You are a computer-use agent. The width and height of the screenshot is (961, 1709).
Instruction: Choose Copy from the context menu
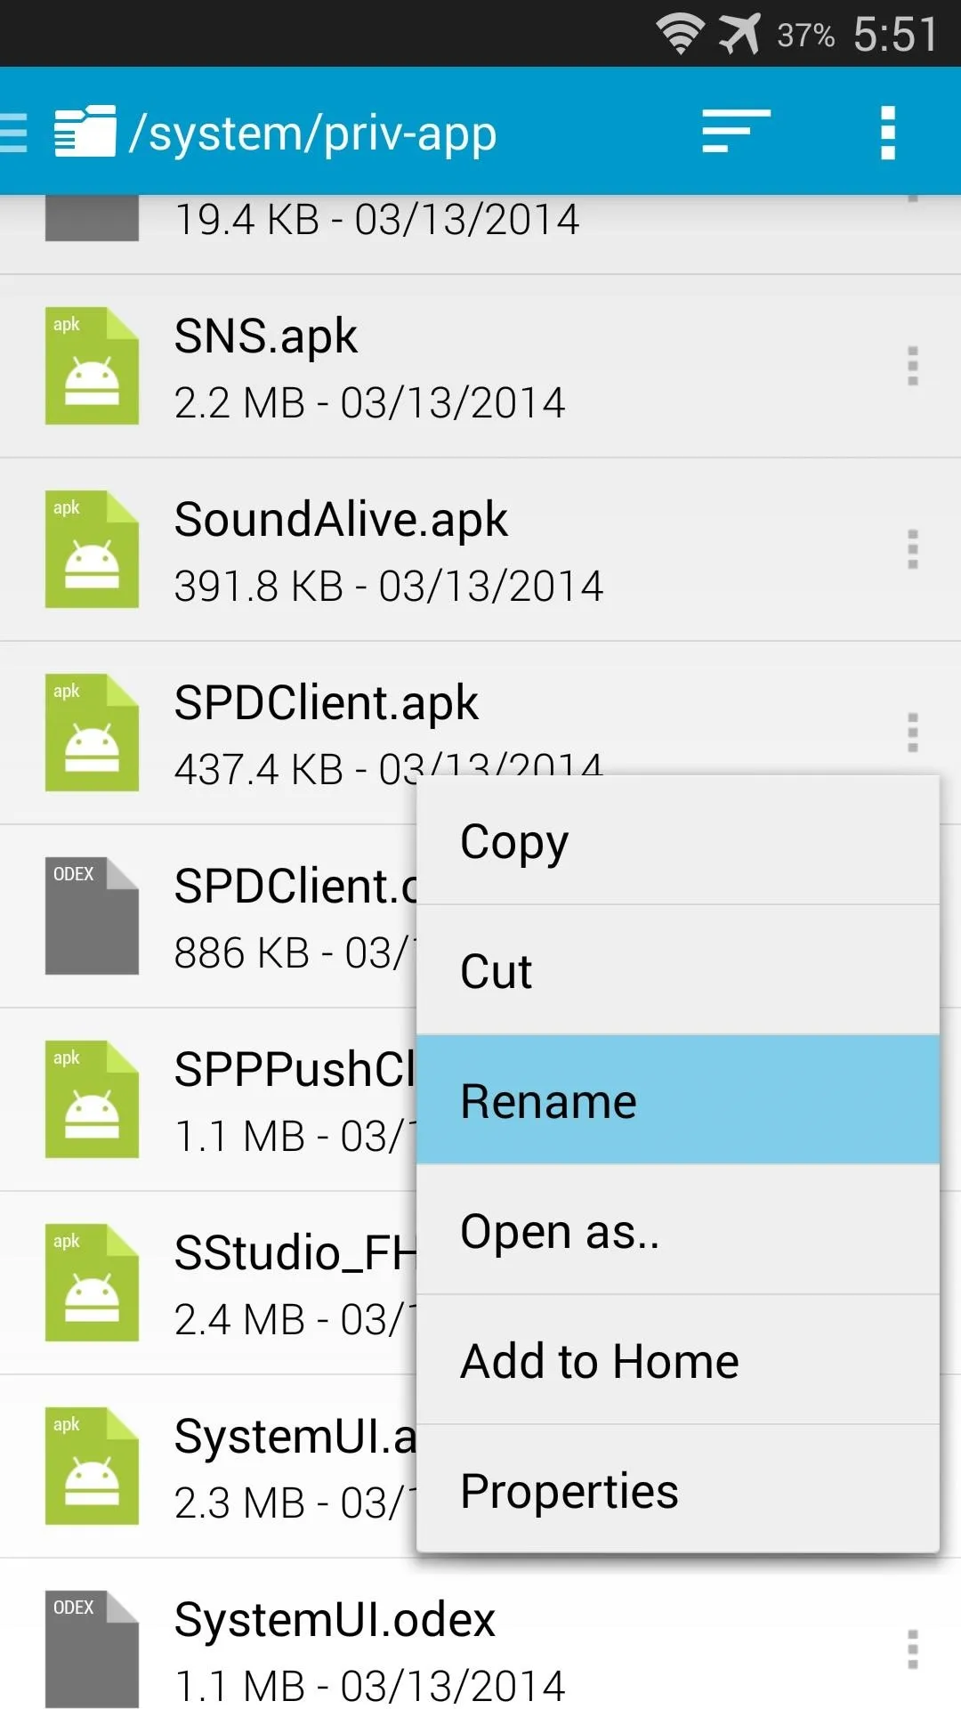pos(677,841)
